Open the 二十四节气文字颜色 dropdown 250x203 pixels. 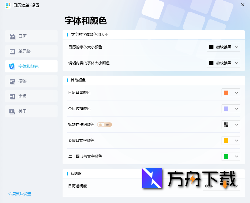[231, 156]
